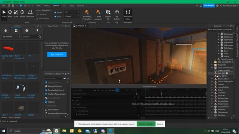
Task: Click the help icon next to Collaborate
Action: pos(217,6)
